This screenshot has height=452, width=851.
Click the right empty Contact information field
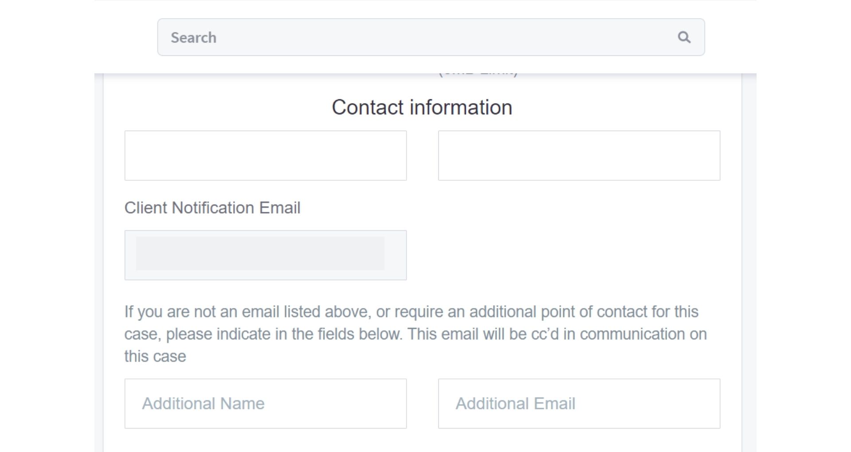[x=579, y=156]
